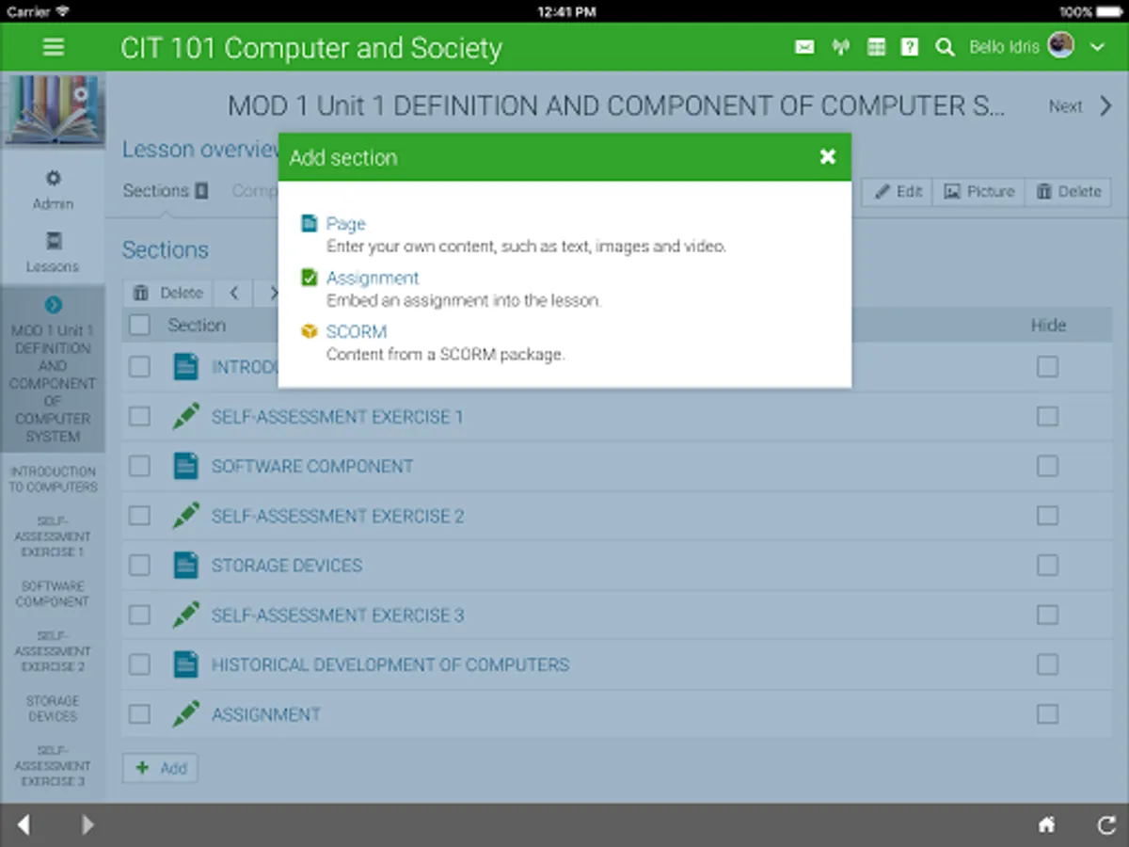Check the SOFTWARE COMPONENT selection box
Viewport: 1129px width, 847px height.
tap(139, 466)
